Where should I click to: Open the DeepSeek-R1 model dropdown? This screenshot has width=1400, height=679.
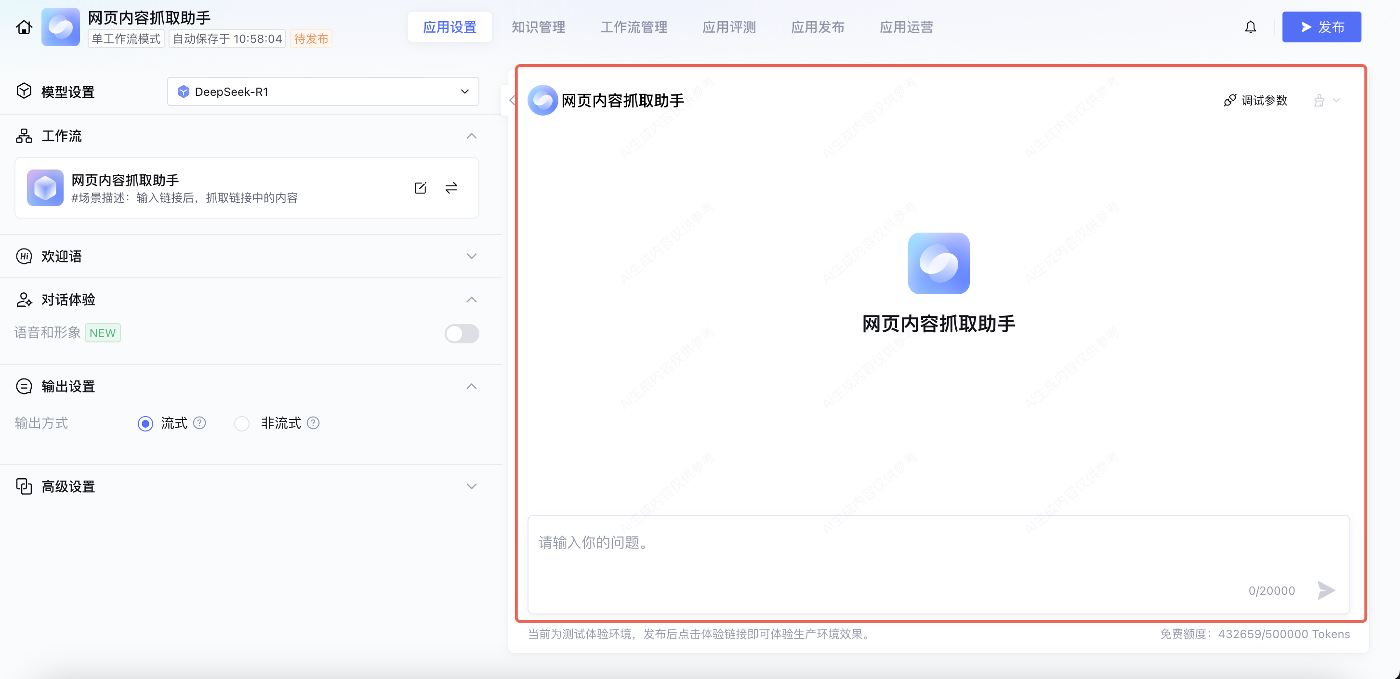(x=323, y=92)
